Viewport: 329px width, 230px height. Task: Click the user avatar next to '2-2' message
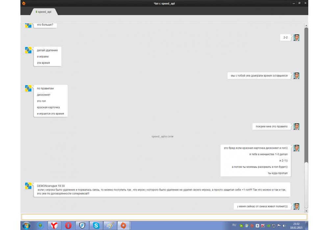coord(296,37)
